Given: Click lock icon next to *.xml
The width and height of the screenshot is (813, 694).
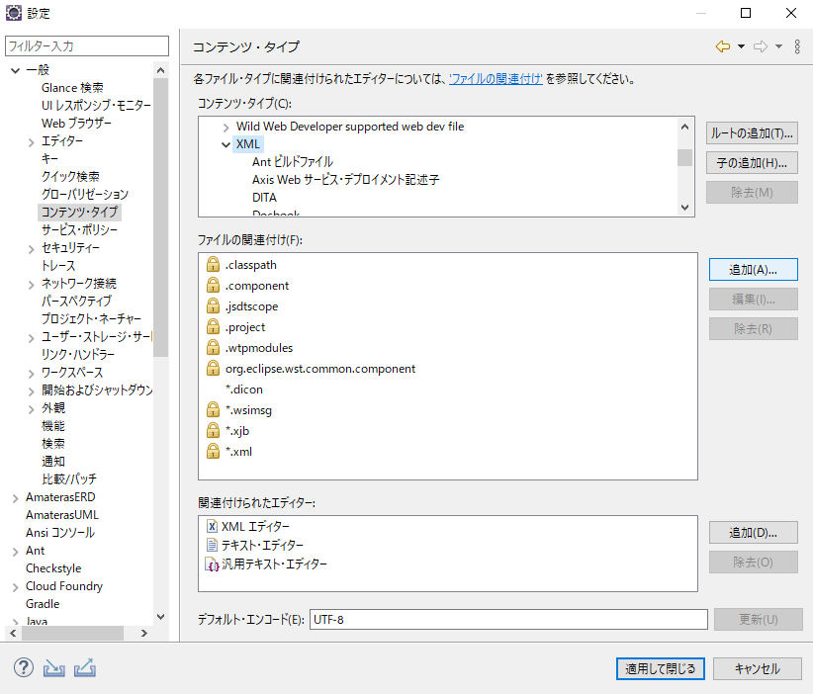Looking at the screenshot, I should [213, 451].
